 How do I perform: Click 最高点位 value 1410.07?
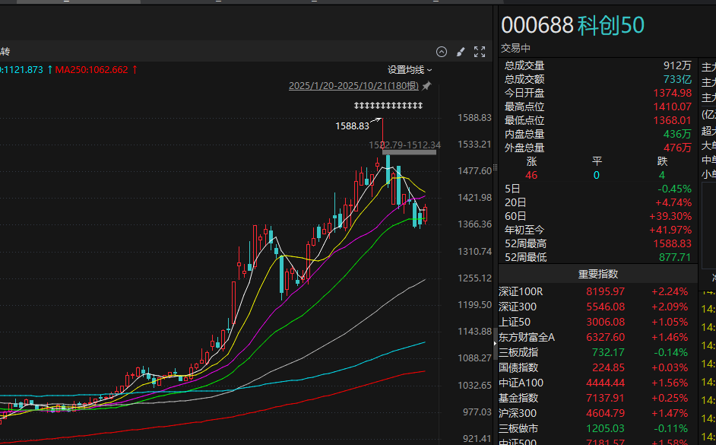point(672,107)
